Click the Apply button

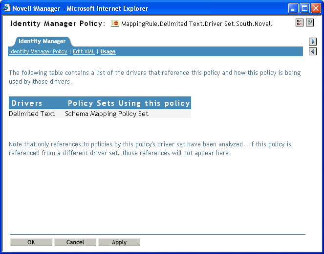click(119, 242)
